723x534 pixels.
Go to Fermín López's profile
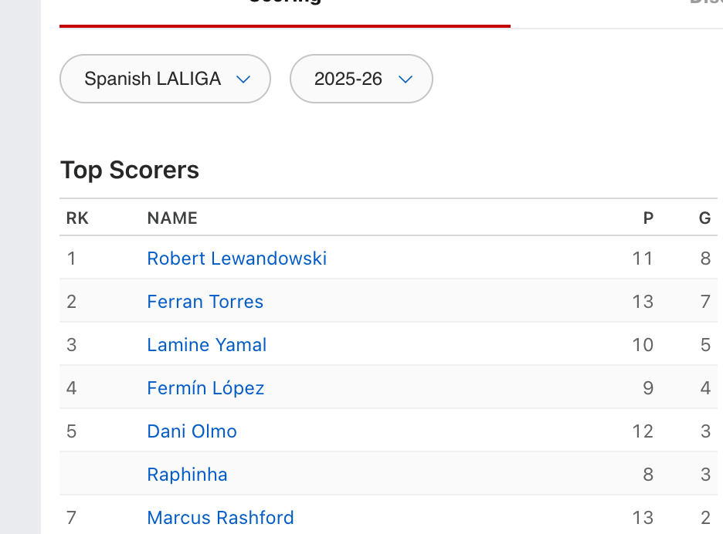(205, 388)
